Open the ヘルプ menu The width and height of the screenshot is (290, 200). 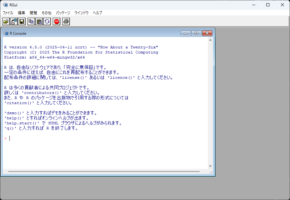pyautogui.click(x=97, y=13)
